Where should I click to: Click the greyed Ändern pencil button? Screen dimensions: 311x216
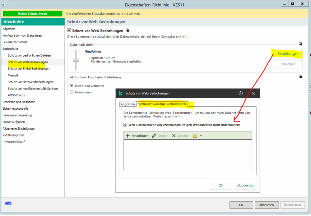[x=160, y=136]
